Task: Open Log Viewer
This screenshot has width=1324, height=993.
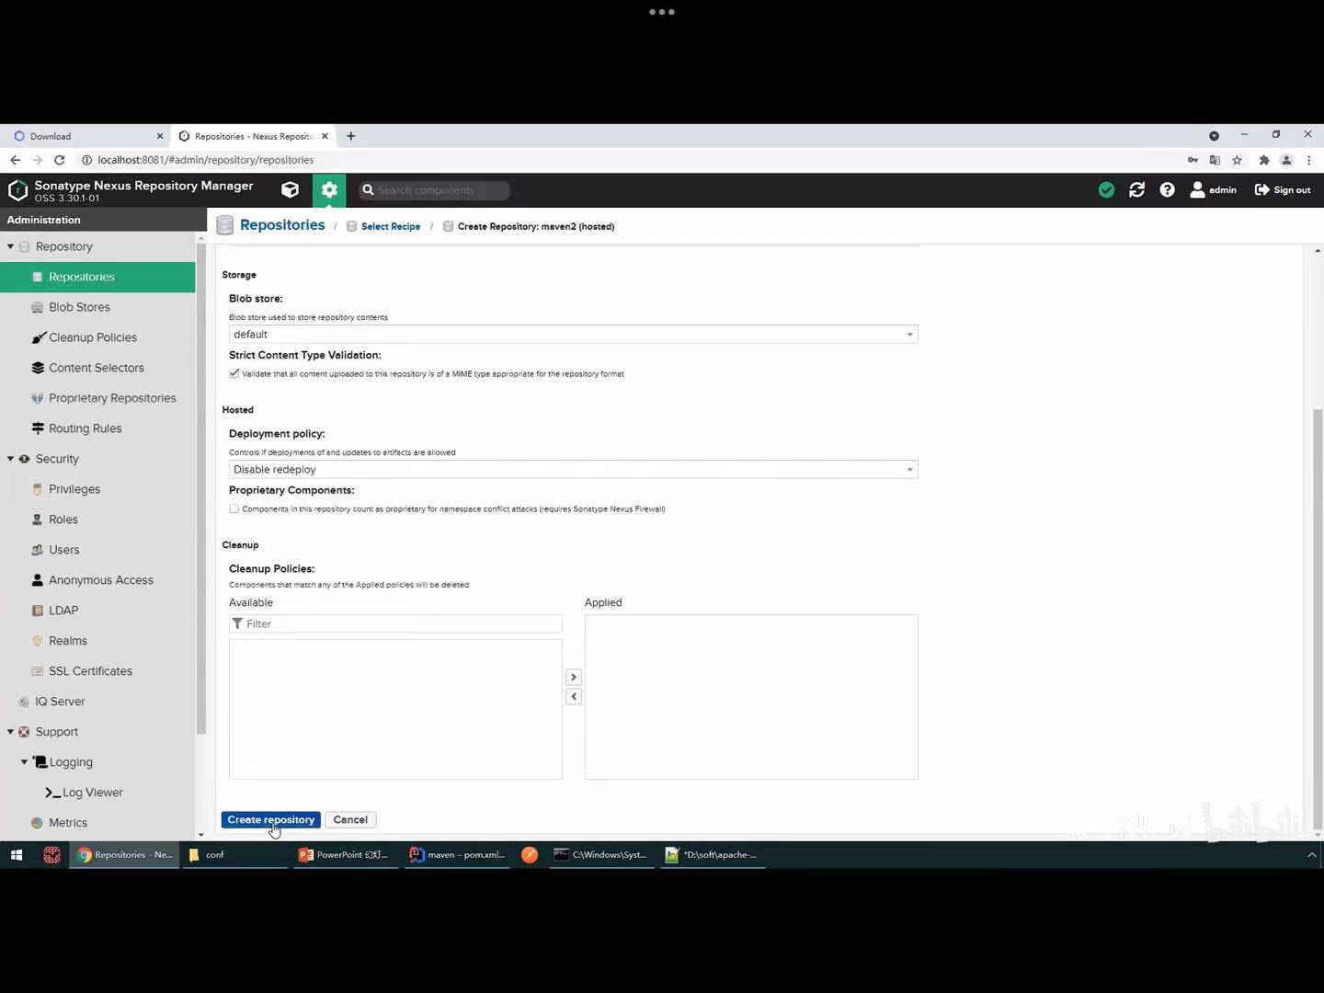Action: [x=92, y=793]
